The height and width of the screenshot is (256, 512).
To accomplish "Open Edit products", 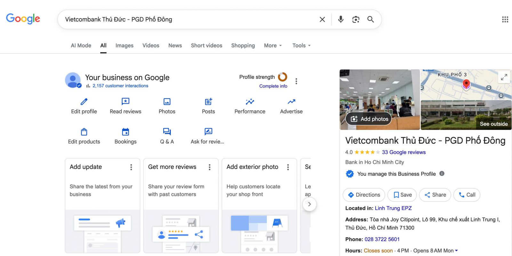I will (x=84, y=136).
